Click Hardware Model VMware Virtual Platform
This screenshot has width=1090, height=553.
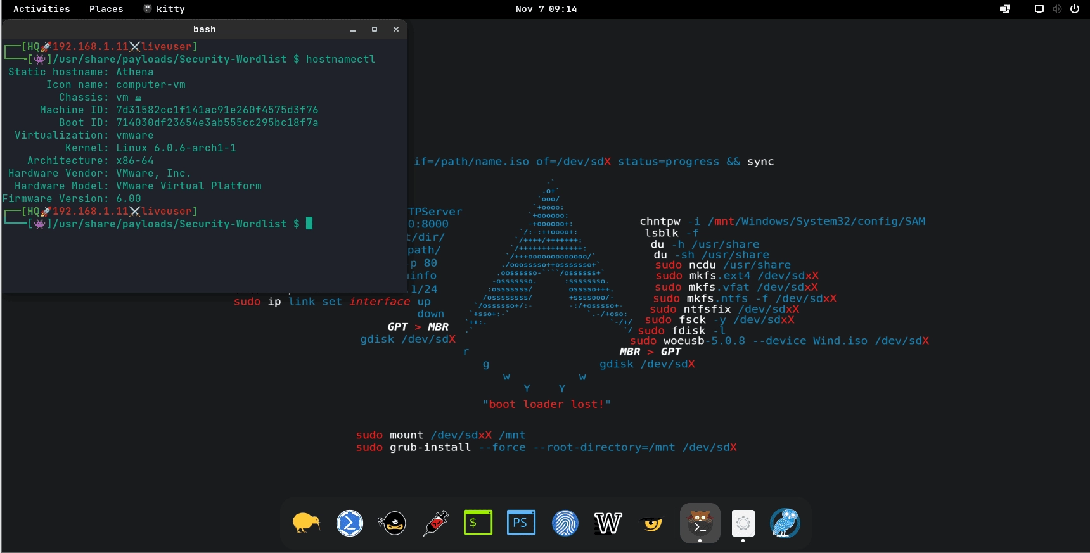pos(189,186)
